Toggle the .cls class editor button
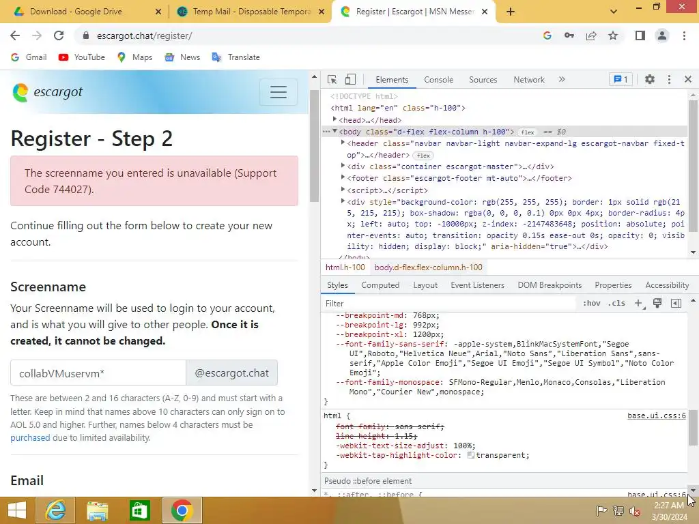Viewport: 699px width, 524px height. (x=616, y=304)
